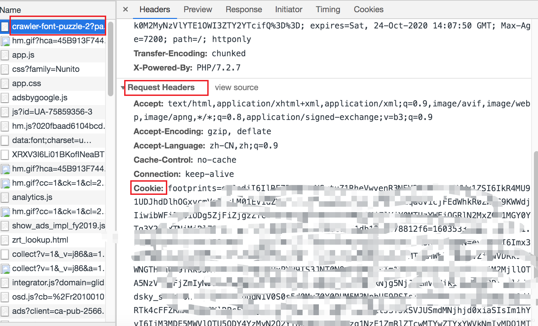
Task: Select the show_ads_impl_fy2019.js request
Action: [53, 226]
